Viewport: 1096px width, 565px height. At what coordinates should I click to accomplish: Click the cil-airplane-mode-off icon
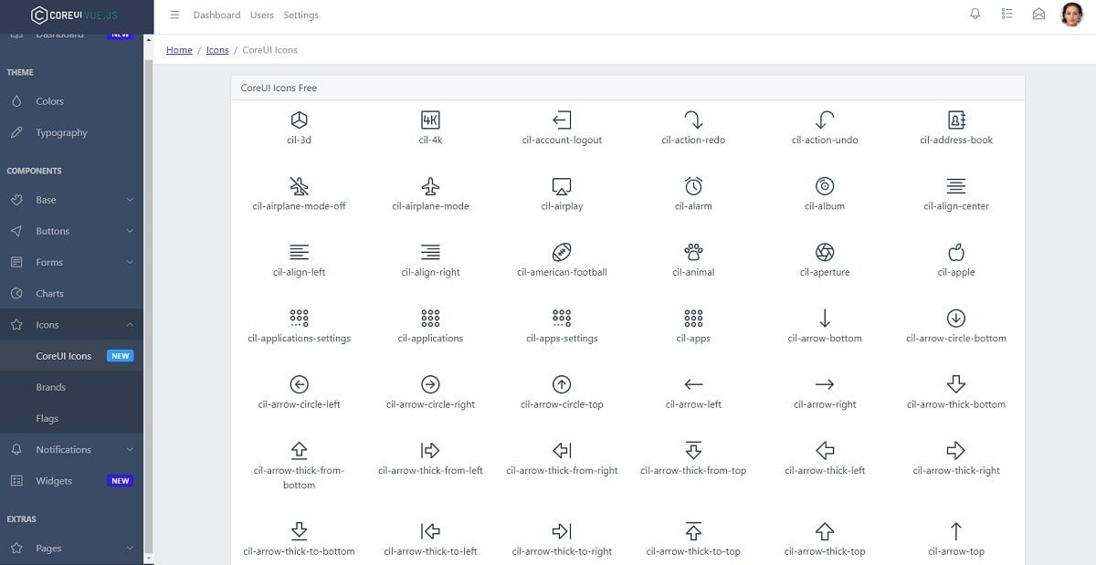[299, 186]
